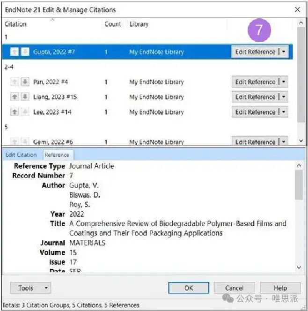308x311 pixels.
Task: Click the citation list scrollbar thumb
Action: (301, 75)
